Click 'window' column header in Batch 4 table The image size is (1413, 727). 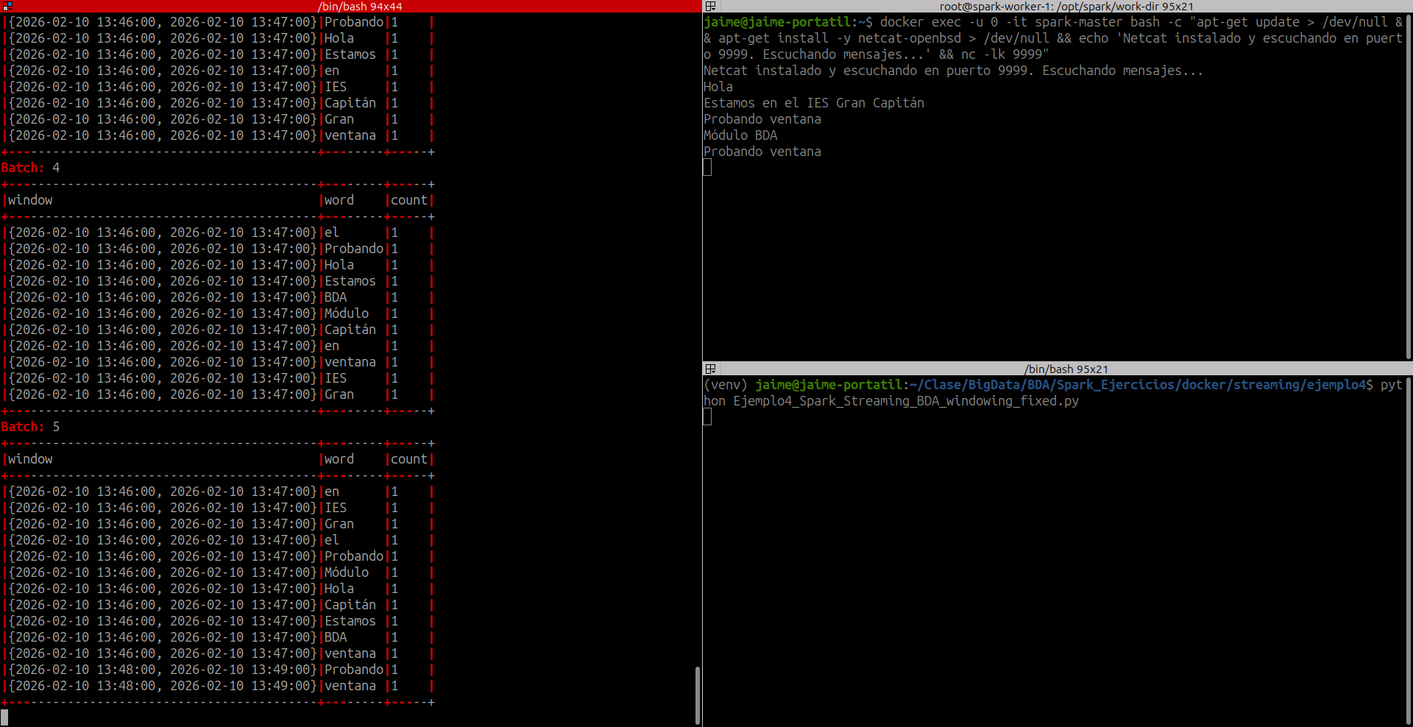30,200
